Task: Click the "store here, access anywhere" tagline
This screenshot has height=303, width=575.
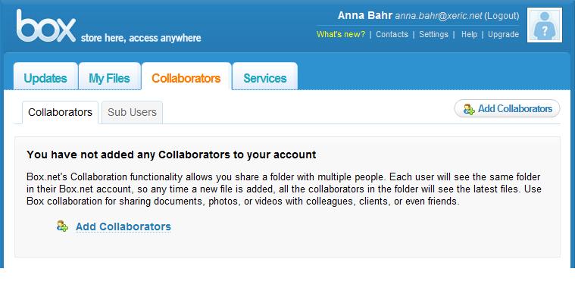Action: [x=141, y=38]
